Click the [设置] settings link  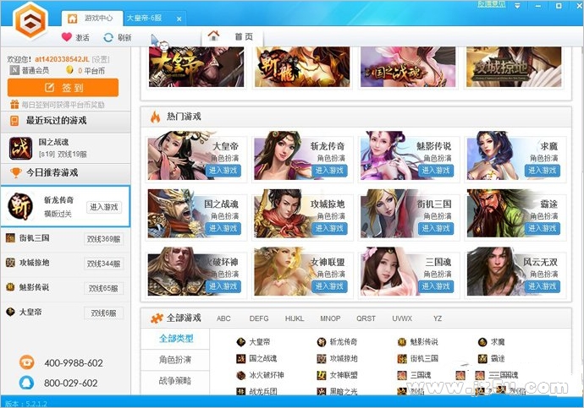point(101,59)
